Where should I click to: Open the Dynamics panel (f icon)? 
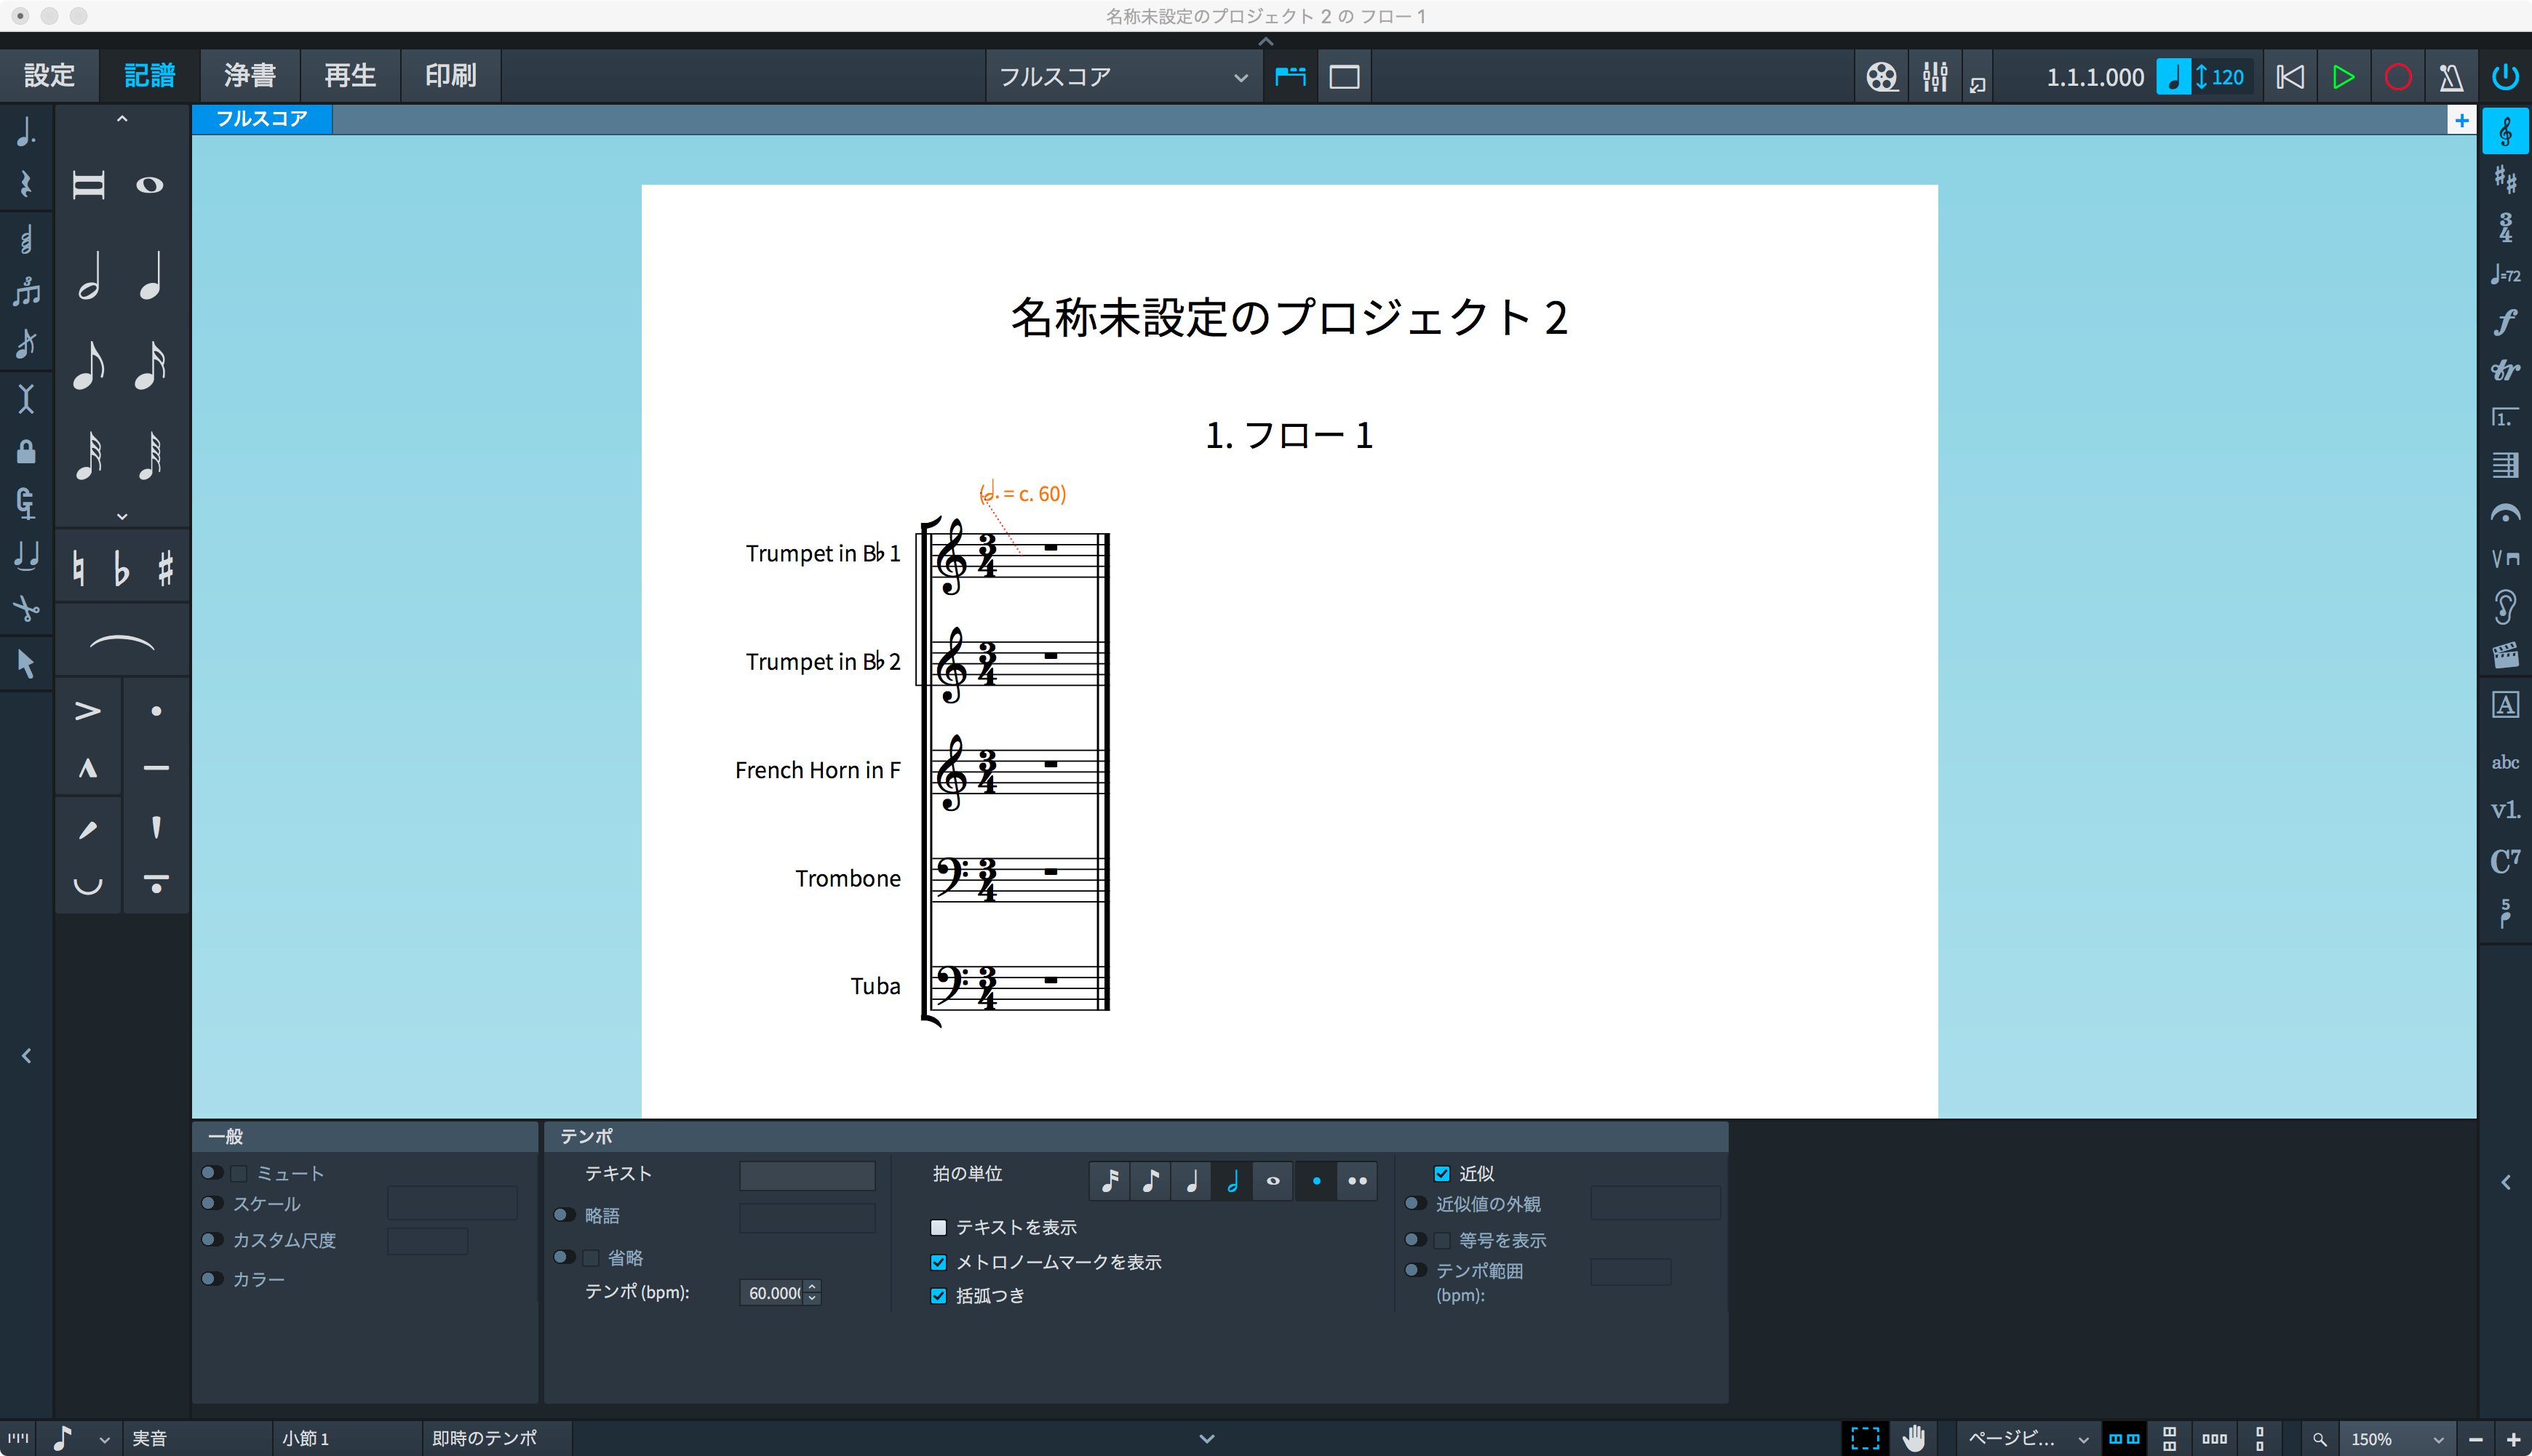pyautogui.click(x=2505, y=322)
